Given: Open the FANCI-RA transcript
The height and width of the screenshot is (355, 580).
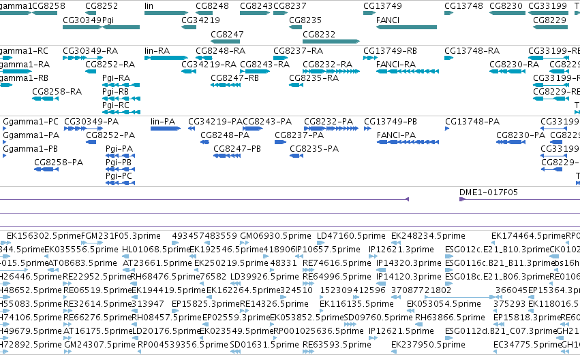Looking at the screenshot, I should point(408,71).
